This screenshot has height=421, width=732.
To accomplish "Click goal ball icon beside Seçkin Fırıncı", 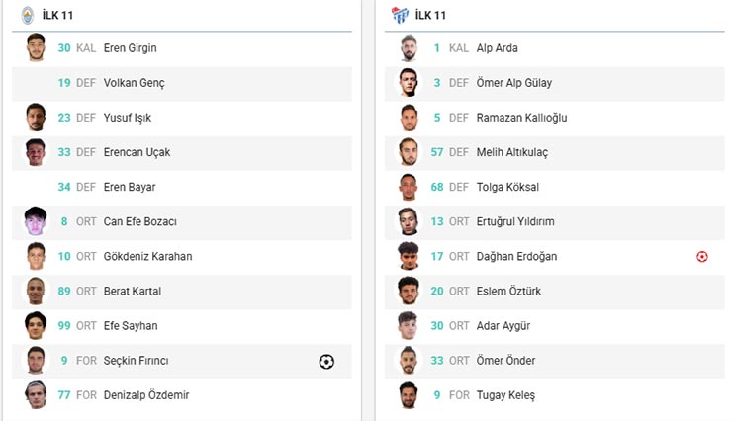I will point(326,362).
